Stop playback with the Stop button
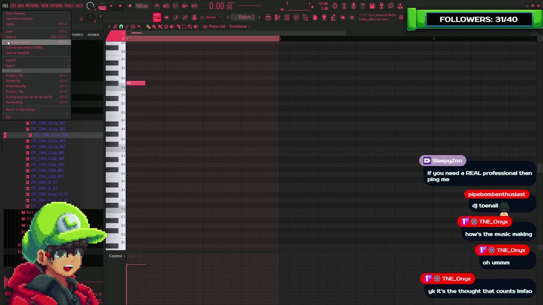This screenshot has width=543, height=305. pos(120,6)
